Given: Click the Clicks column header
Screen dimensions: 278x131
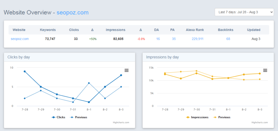Looking at the screenshot, I should [74, 30].
